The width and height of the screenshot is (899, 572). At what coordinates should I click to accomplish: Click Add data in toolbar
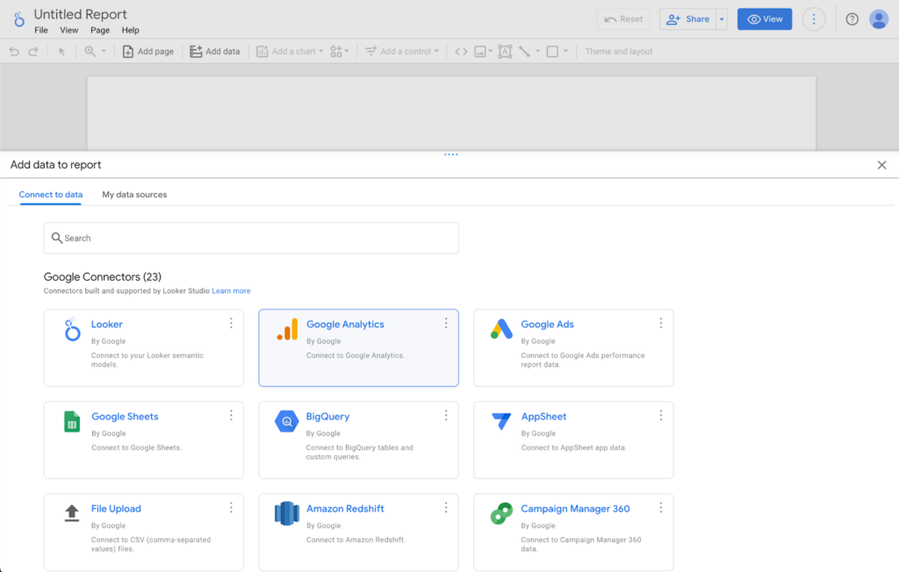tap(215, 52)
